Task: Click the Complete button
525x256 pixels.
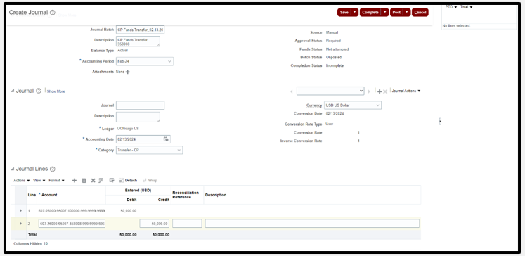Action: tap(370, 13)
